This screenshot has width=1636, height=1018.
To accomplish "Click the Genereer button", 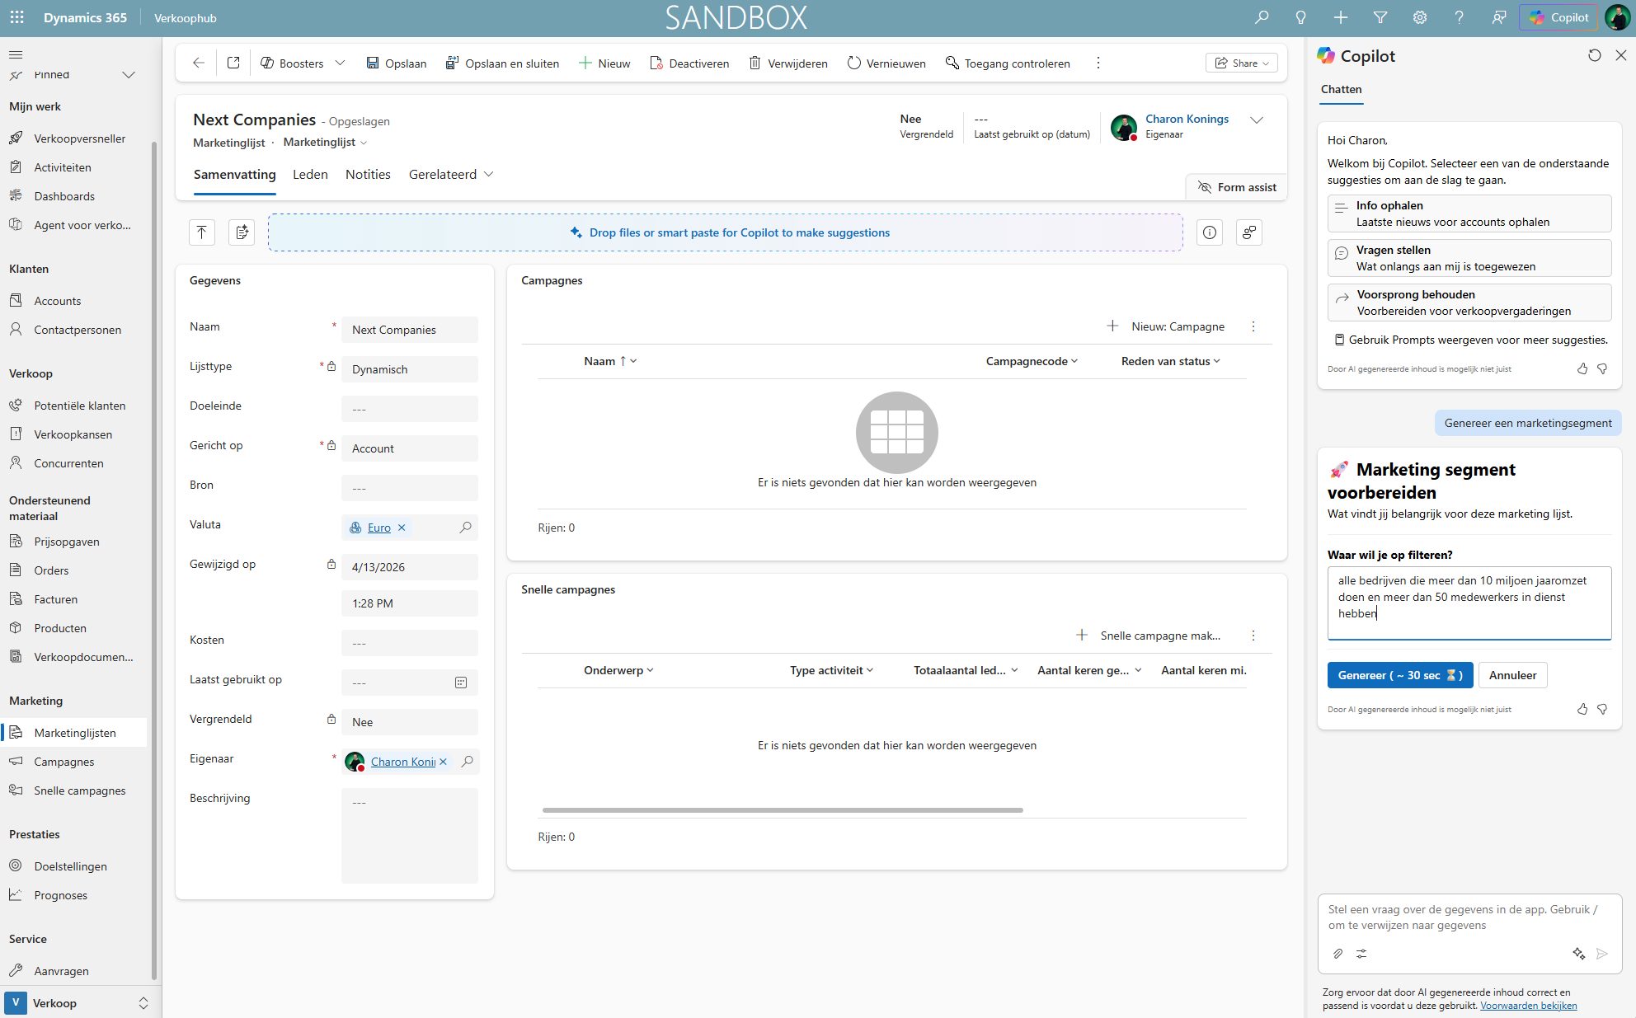I will pyautogui.click(x=1399, y=675).
